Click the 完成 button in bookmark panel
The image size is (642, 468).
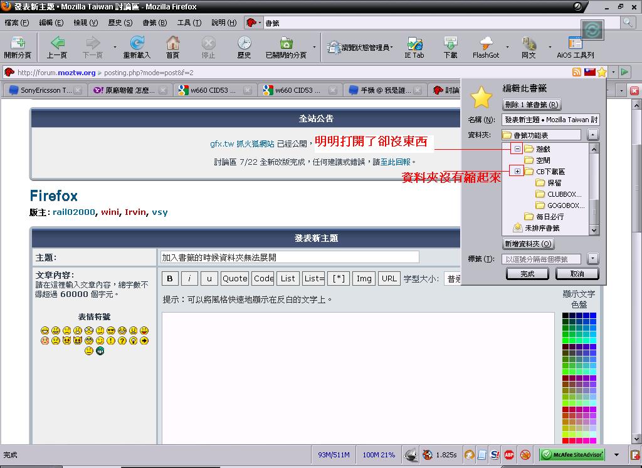pos(527,274)
